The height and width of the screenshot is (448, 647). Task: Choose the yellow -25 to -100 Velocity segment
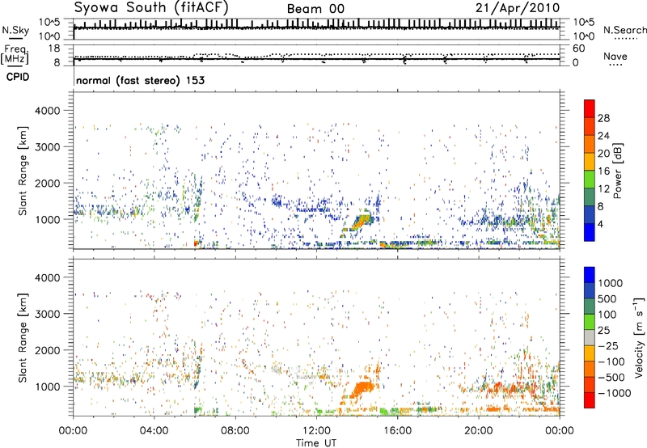(590, 353)
